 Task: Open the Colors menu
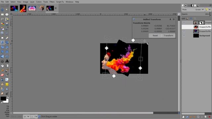(x=39, y=2)
